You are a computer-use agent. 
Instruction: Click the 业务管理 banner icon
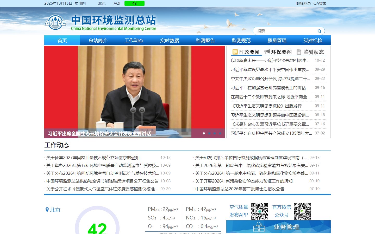point(259,227)
